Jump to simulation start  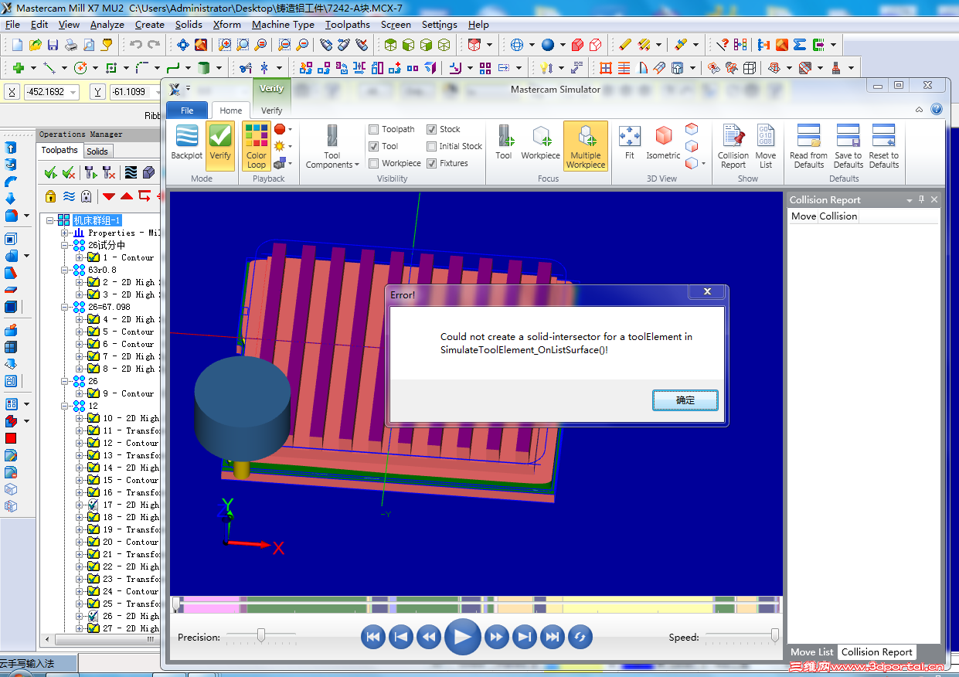[x=372, y=637]
